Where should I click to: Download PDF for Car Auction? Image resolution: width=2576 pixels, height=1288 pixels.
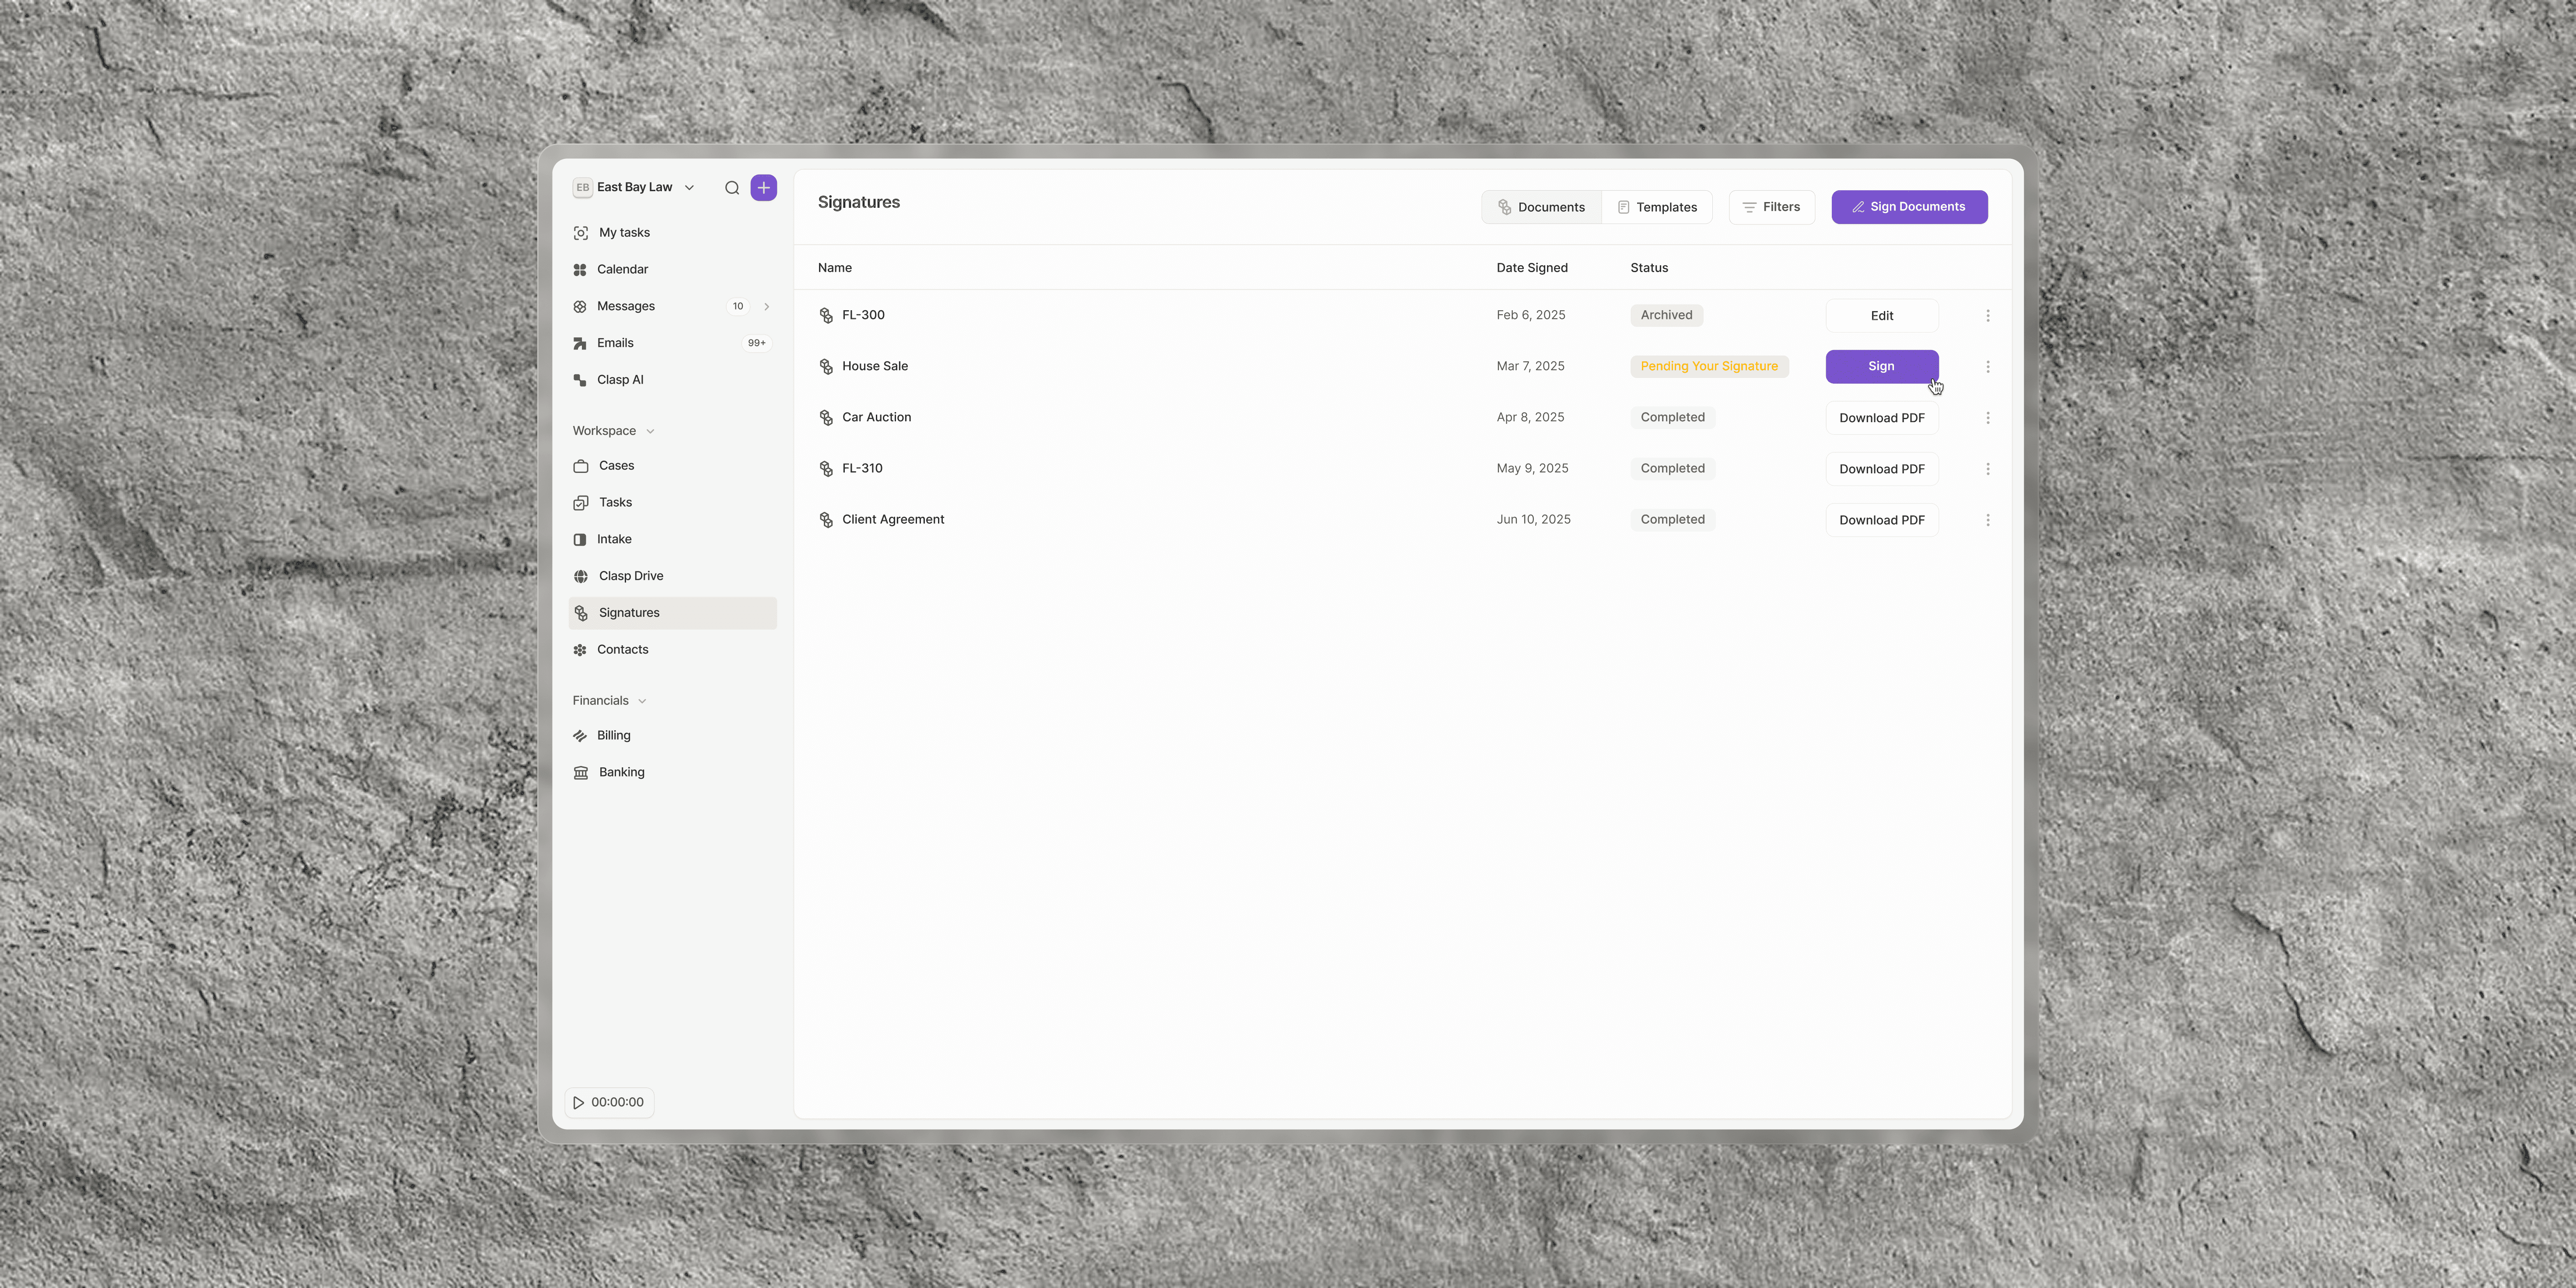pos(1881,418)
